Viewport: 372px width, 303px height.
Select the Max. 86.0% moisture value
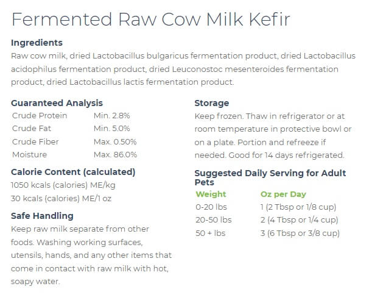coord(115,155)
